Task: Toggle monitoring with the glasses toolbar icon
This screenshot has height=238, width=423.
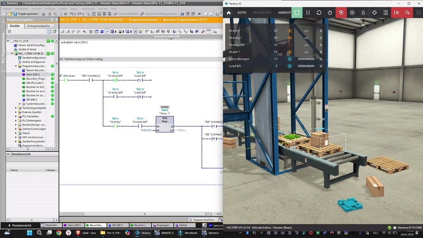Action: (209, 31)
